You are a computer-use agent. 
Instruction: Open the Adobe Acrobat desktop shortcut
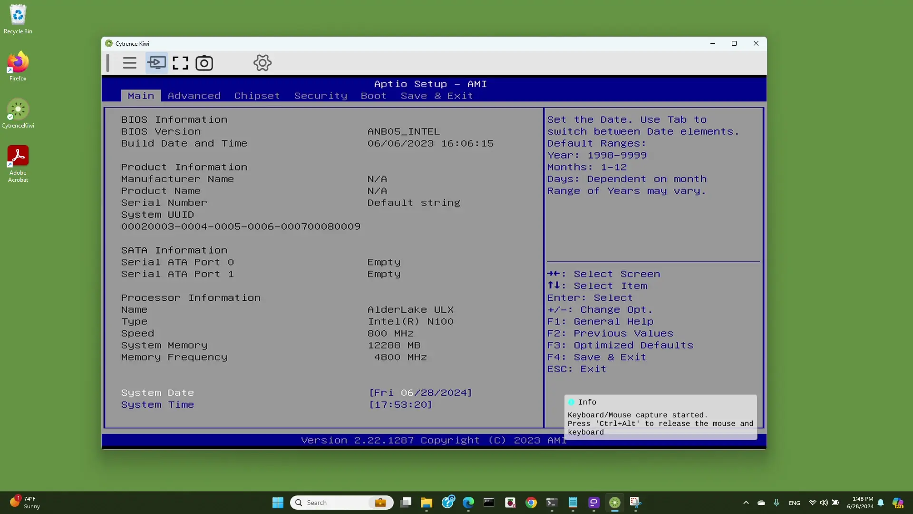(18, 164)
